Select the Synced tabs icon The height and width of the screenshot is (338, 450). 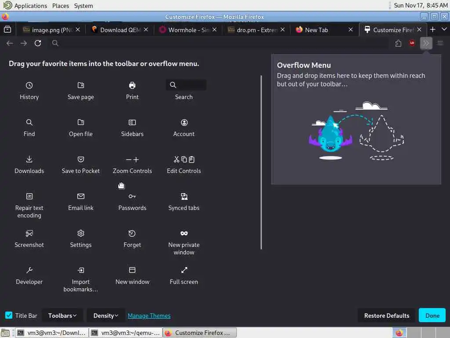pyautogui.click(x=184, y=196)
